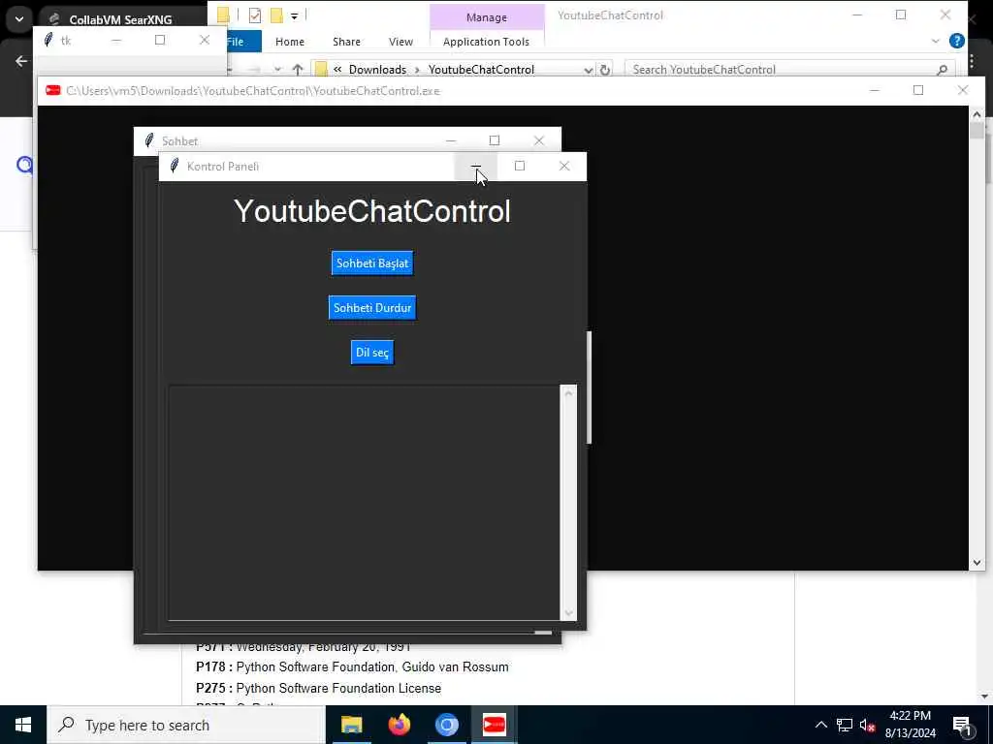Viewport: 993px width, 744px height.
Task: Close the Kontrol Paneli window
Action: 564,167
